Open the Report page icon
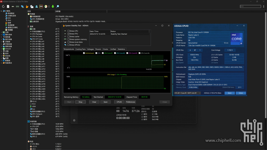 tap(8, 7)
